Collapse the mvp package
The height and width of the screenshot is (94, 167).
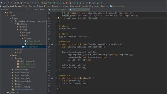[20, 36]
